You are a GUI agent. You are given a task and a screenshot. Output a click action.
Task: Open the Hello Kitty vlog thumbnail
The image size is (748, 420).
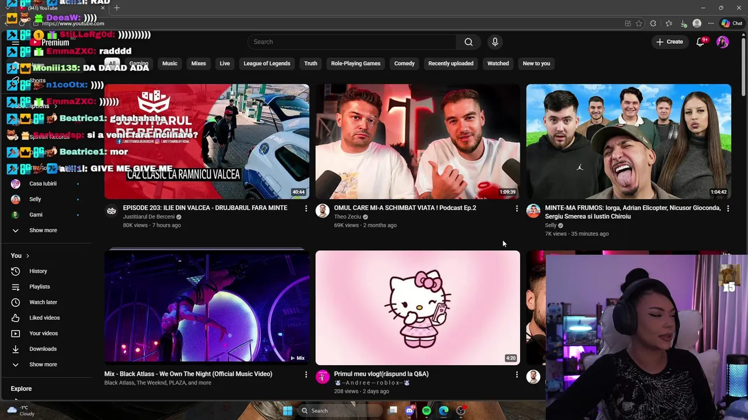click(417, 308)
